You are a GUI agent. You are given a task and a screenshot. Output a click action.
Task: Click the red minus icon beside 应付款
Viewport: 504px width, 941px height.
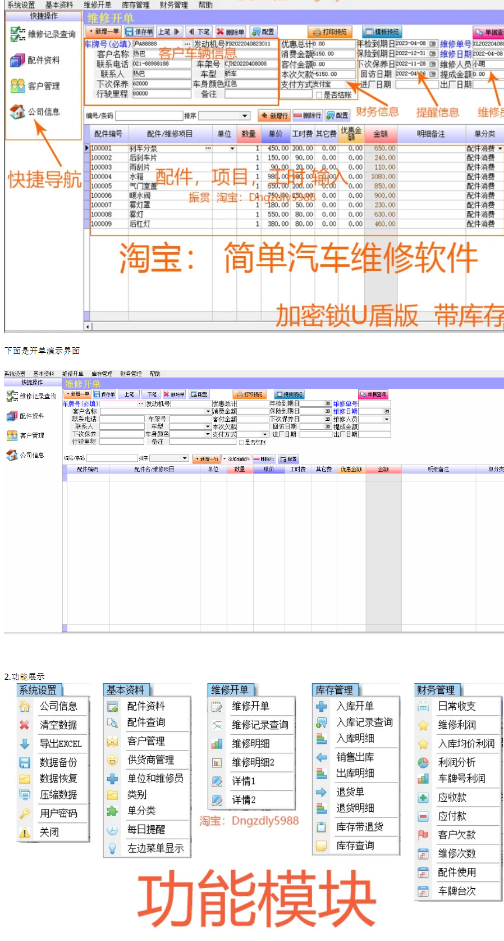point(423,816)
